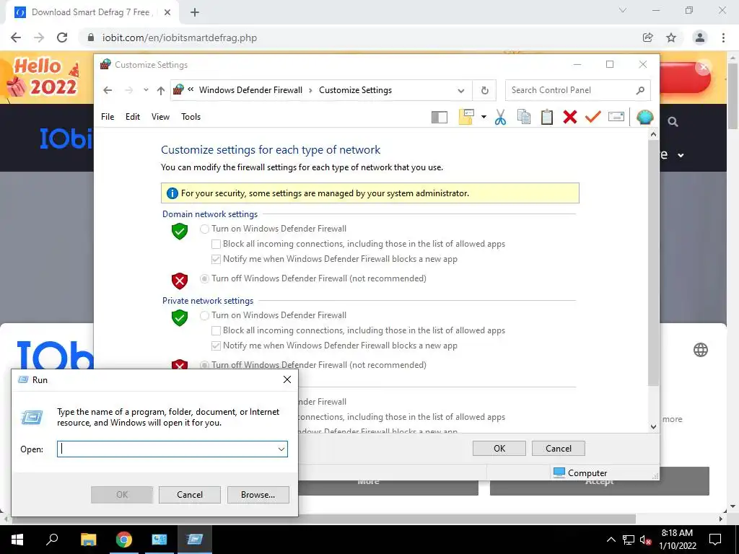Open the Edit menu
739x554 pixels.
133,117
